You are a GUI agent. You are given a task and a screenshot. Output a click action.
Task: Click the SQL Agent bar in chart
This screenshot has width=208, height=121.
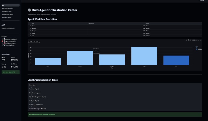[112, 60]
